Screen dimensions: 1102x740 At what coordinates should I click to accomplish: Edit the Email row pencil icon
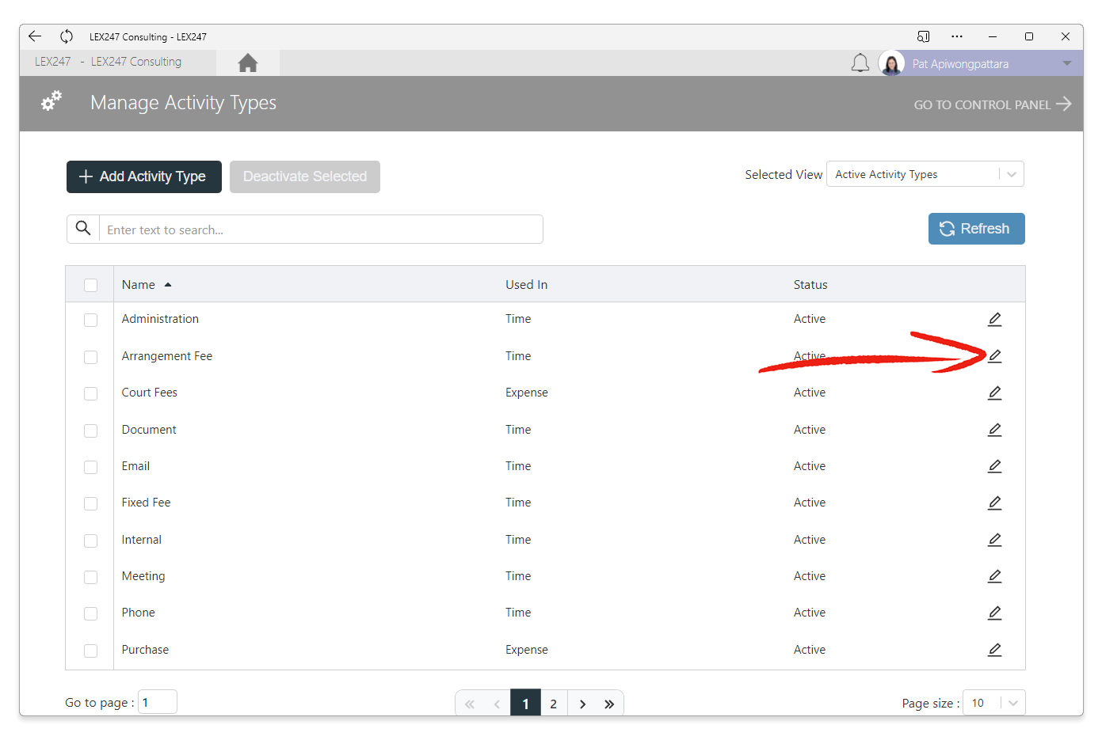point(995,466)
